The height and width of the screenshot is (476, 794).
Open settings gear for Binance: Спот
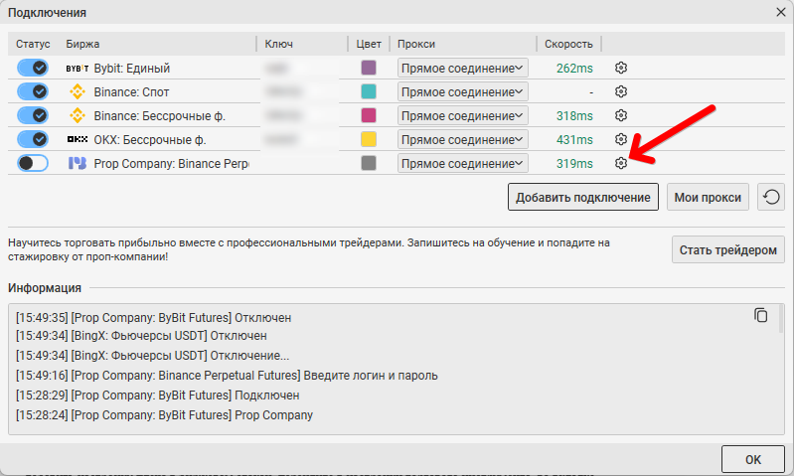coord(621,91)
